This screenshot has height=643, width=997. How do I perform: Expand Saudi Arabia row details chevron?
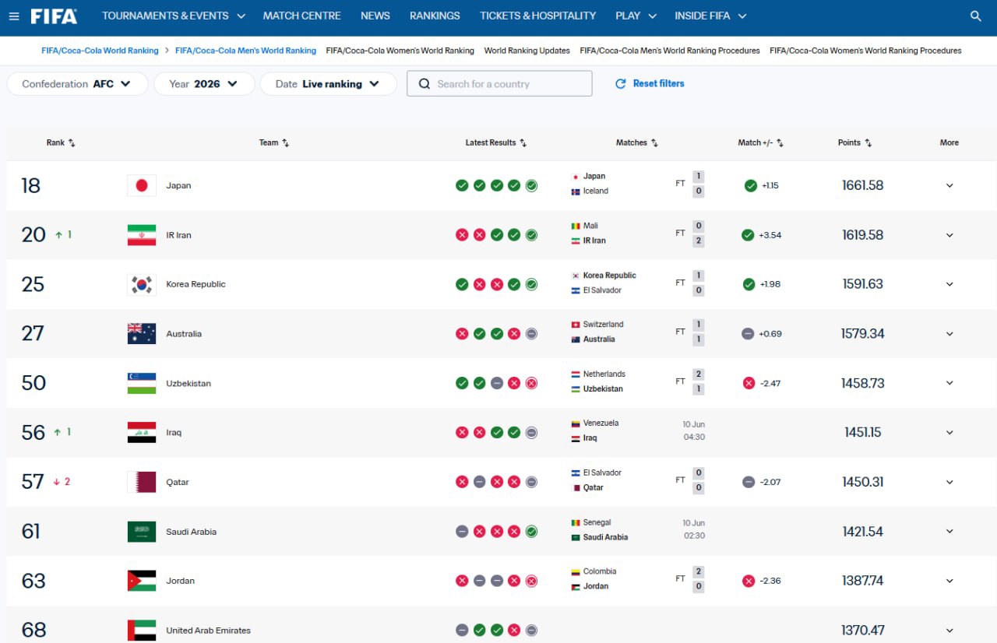point(949,532)
